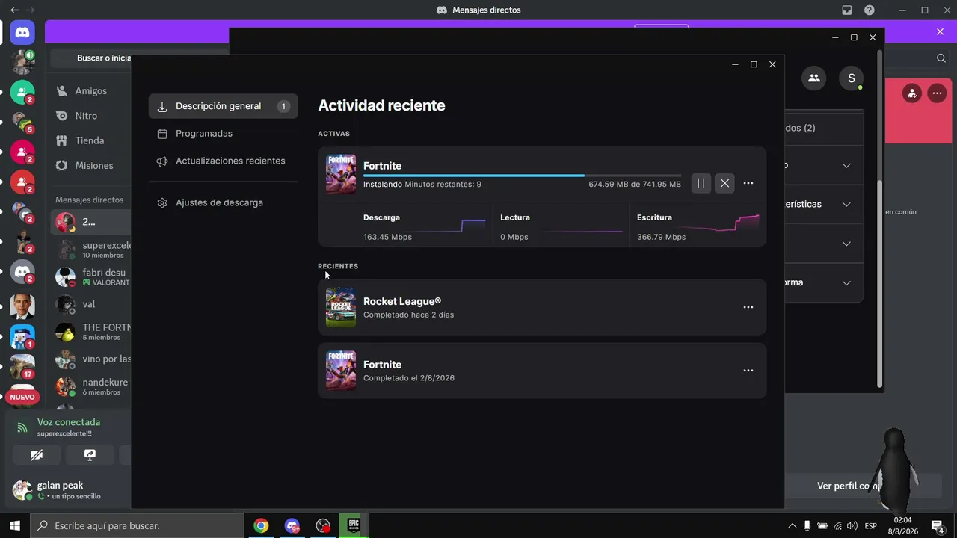Click the Fortnite installation progress bar

click(522, 176)
